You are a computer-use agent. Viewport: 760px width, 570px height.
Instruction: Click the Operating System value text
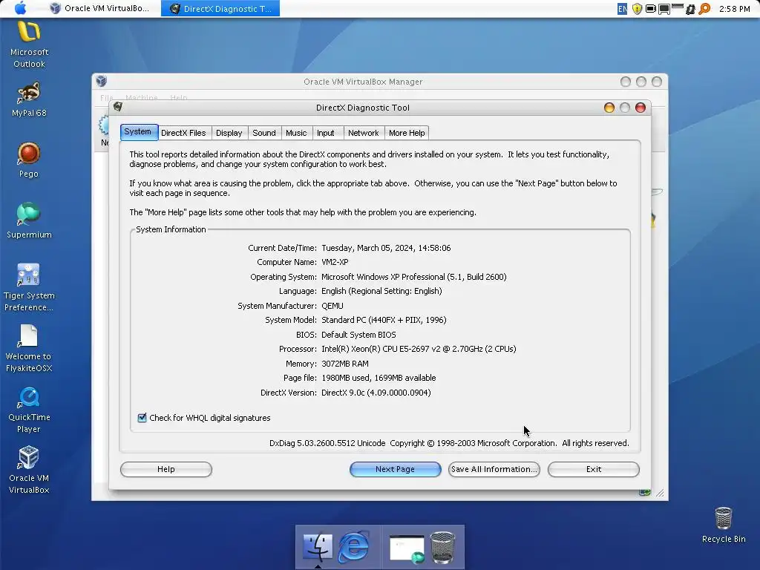[x=414, y=277]
